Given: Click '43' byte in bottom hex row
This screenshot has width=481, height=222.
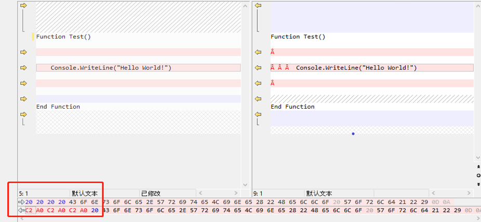Looking at the screenshot, I should 105,211.
